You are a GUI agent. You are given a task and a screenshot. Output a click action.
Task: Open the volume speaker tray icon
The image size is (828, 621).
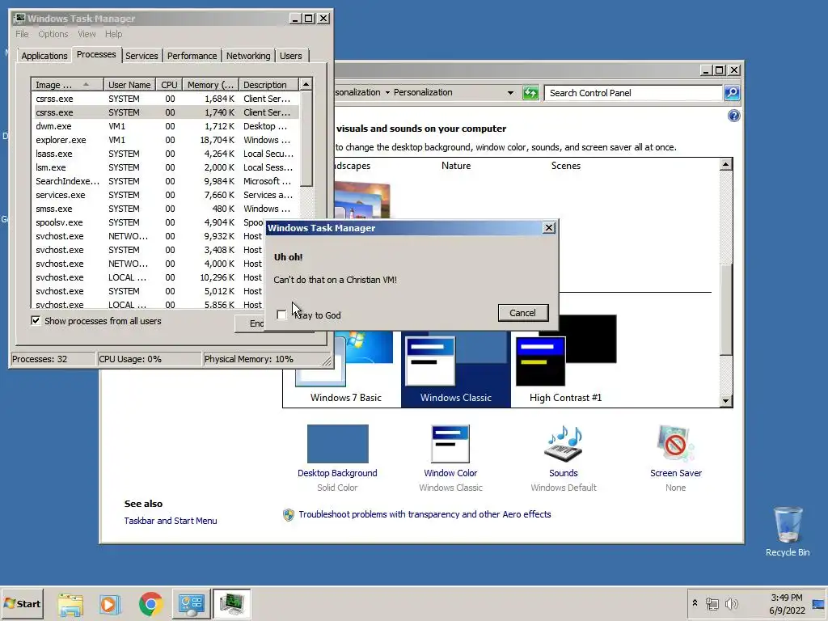tap(731, 603)
